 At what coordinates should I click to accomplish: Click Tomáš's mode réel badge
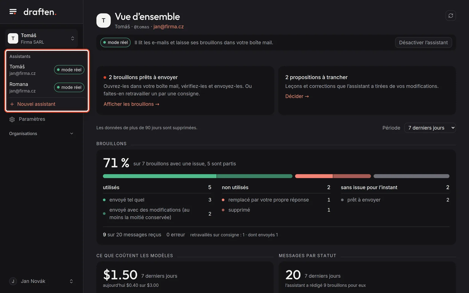(x=69, y=70)
